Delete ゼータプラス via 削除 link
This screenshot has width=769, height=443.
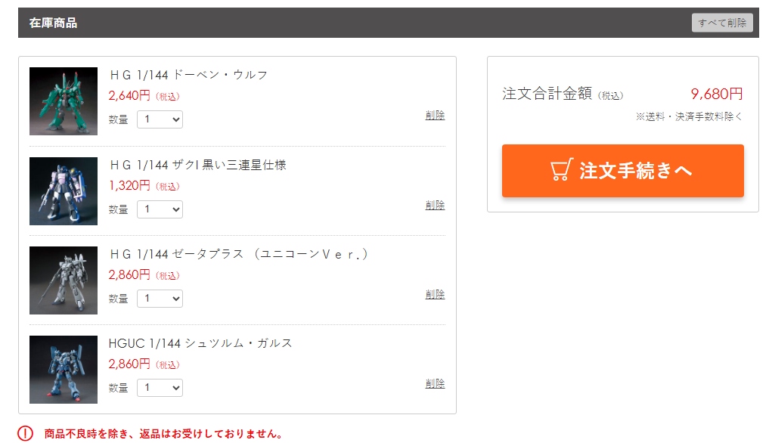pyautogui.click(x=435, y=294)
